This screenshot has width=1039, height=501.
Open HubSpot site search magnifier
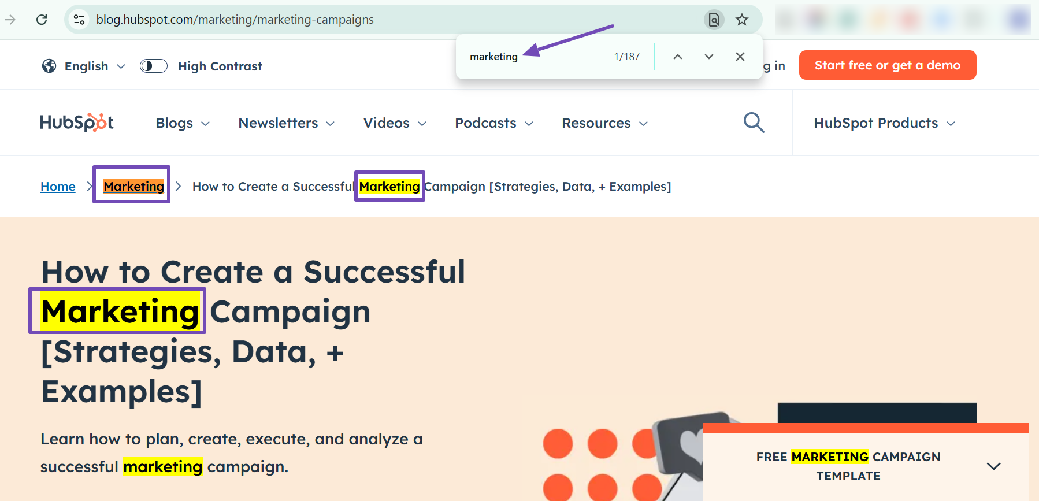[x=754, y=123]
